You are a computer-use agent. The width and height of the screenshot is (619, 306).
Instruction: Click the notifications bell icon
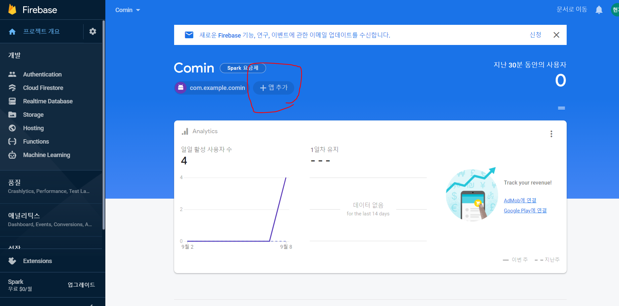599,10
